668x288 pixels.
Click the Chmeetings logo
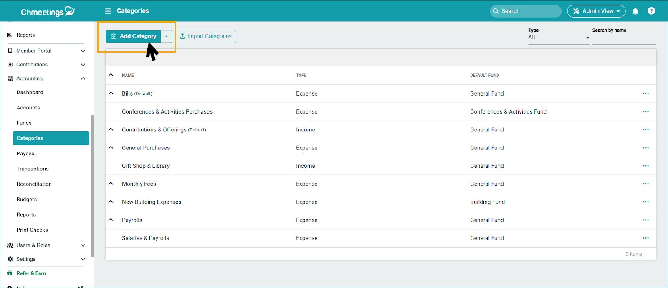[48, 11]
